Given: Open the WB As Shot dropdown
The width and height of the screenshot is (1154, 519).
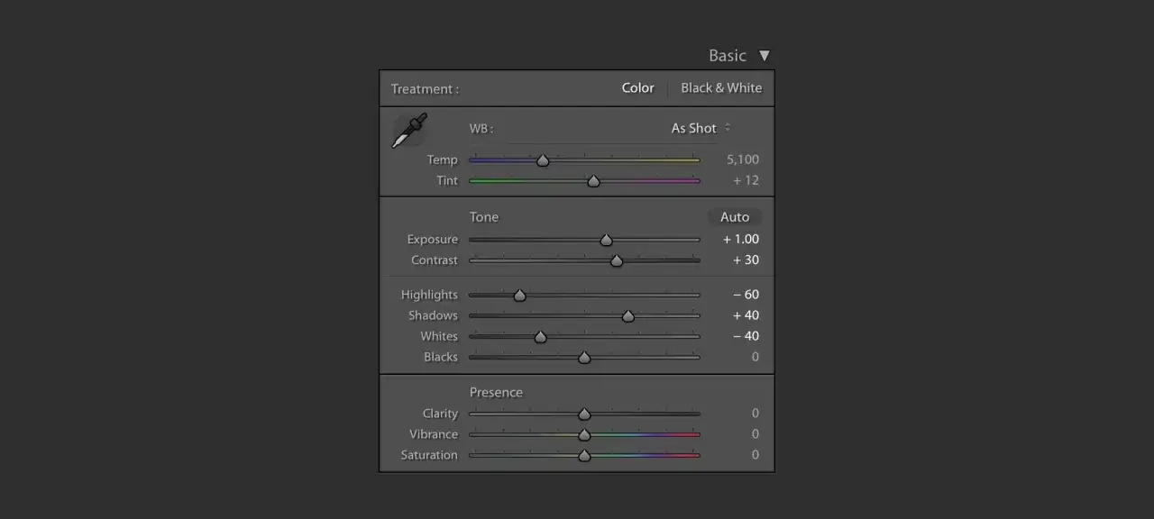Looking at the screenshot, I should 701,128.
